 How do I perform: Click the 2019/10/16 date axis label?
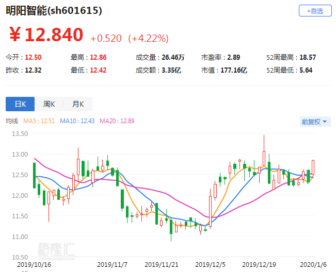34,264
